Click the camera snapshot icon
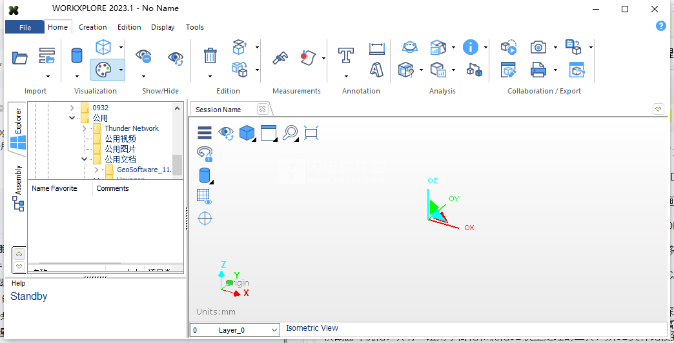The height and width of the screenshot is (343, 674). click(x=538, y=47)
